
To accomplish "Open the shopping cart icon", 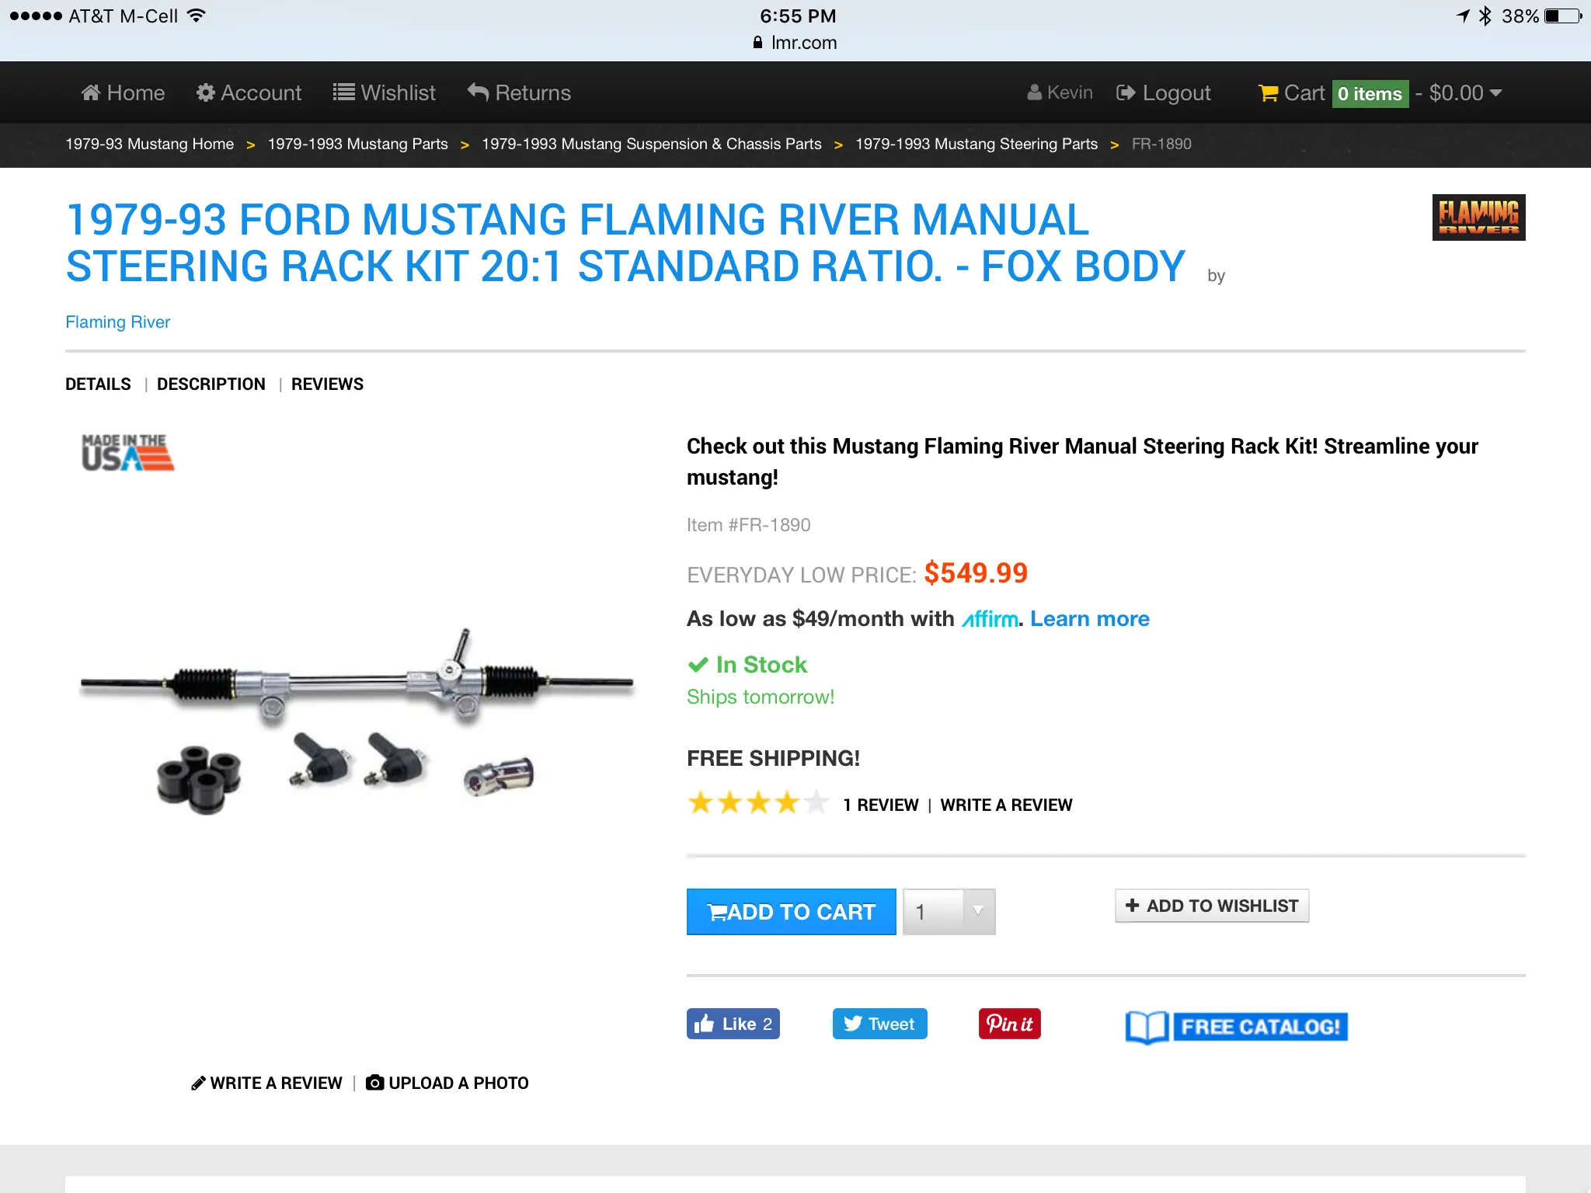I will click(x=1268, y=93).
